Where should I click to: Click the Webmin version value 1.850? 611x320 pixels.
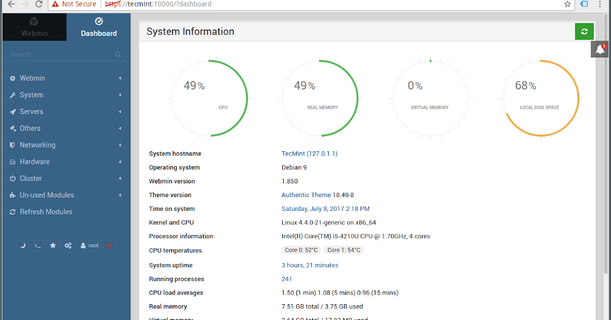(x=290, y=181)
